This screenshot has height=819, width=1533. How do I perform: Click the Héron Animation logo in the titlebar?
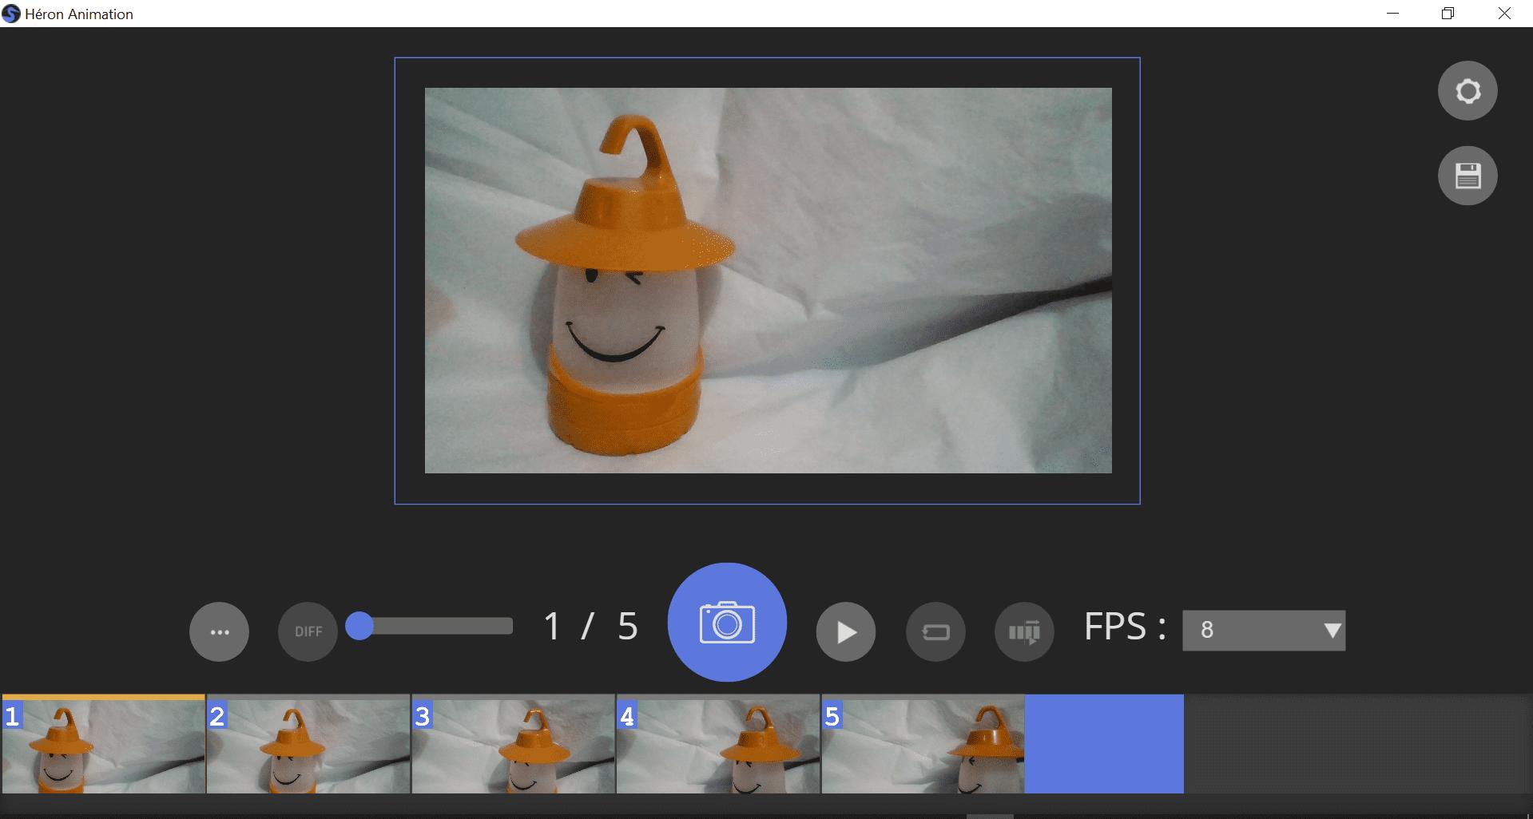point(11,14)
